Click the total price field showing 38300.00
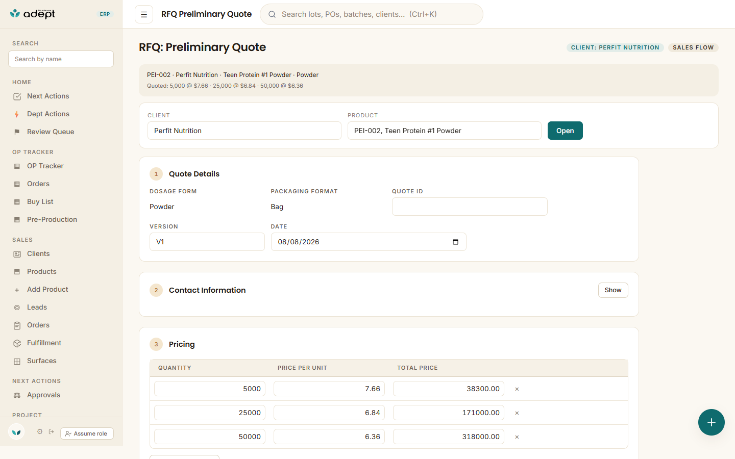The width and height of the screenshot is (735, 459). 449,389
